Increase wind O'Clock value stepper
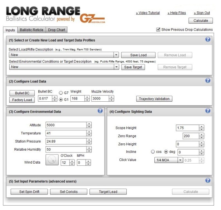The image size is (221, 210). (72, 161)
